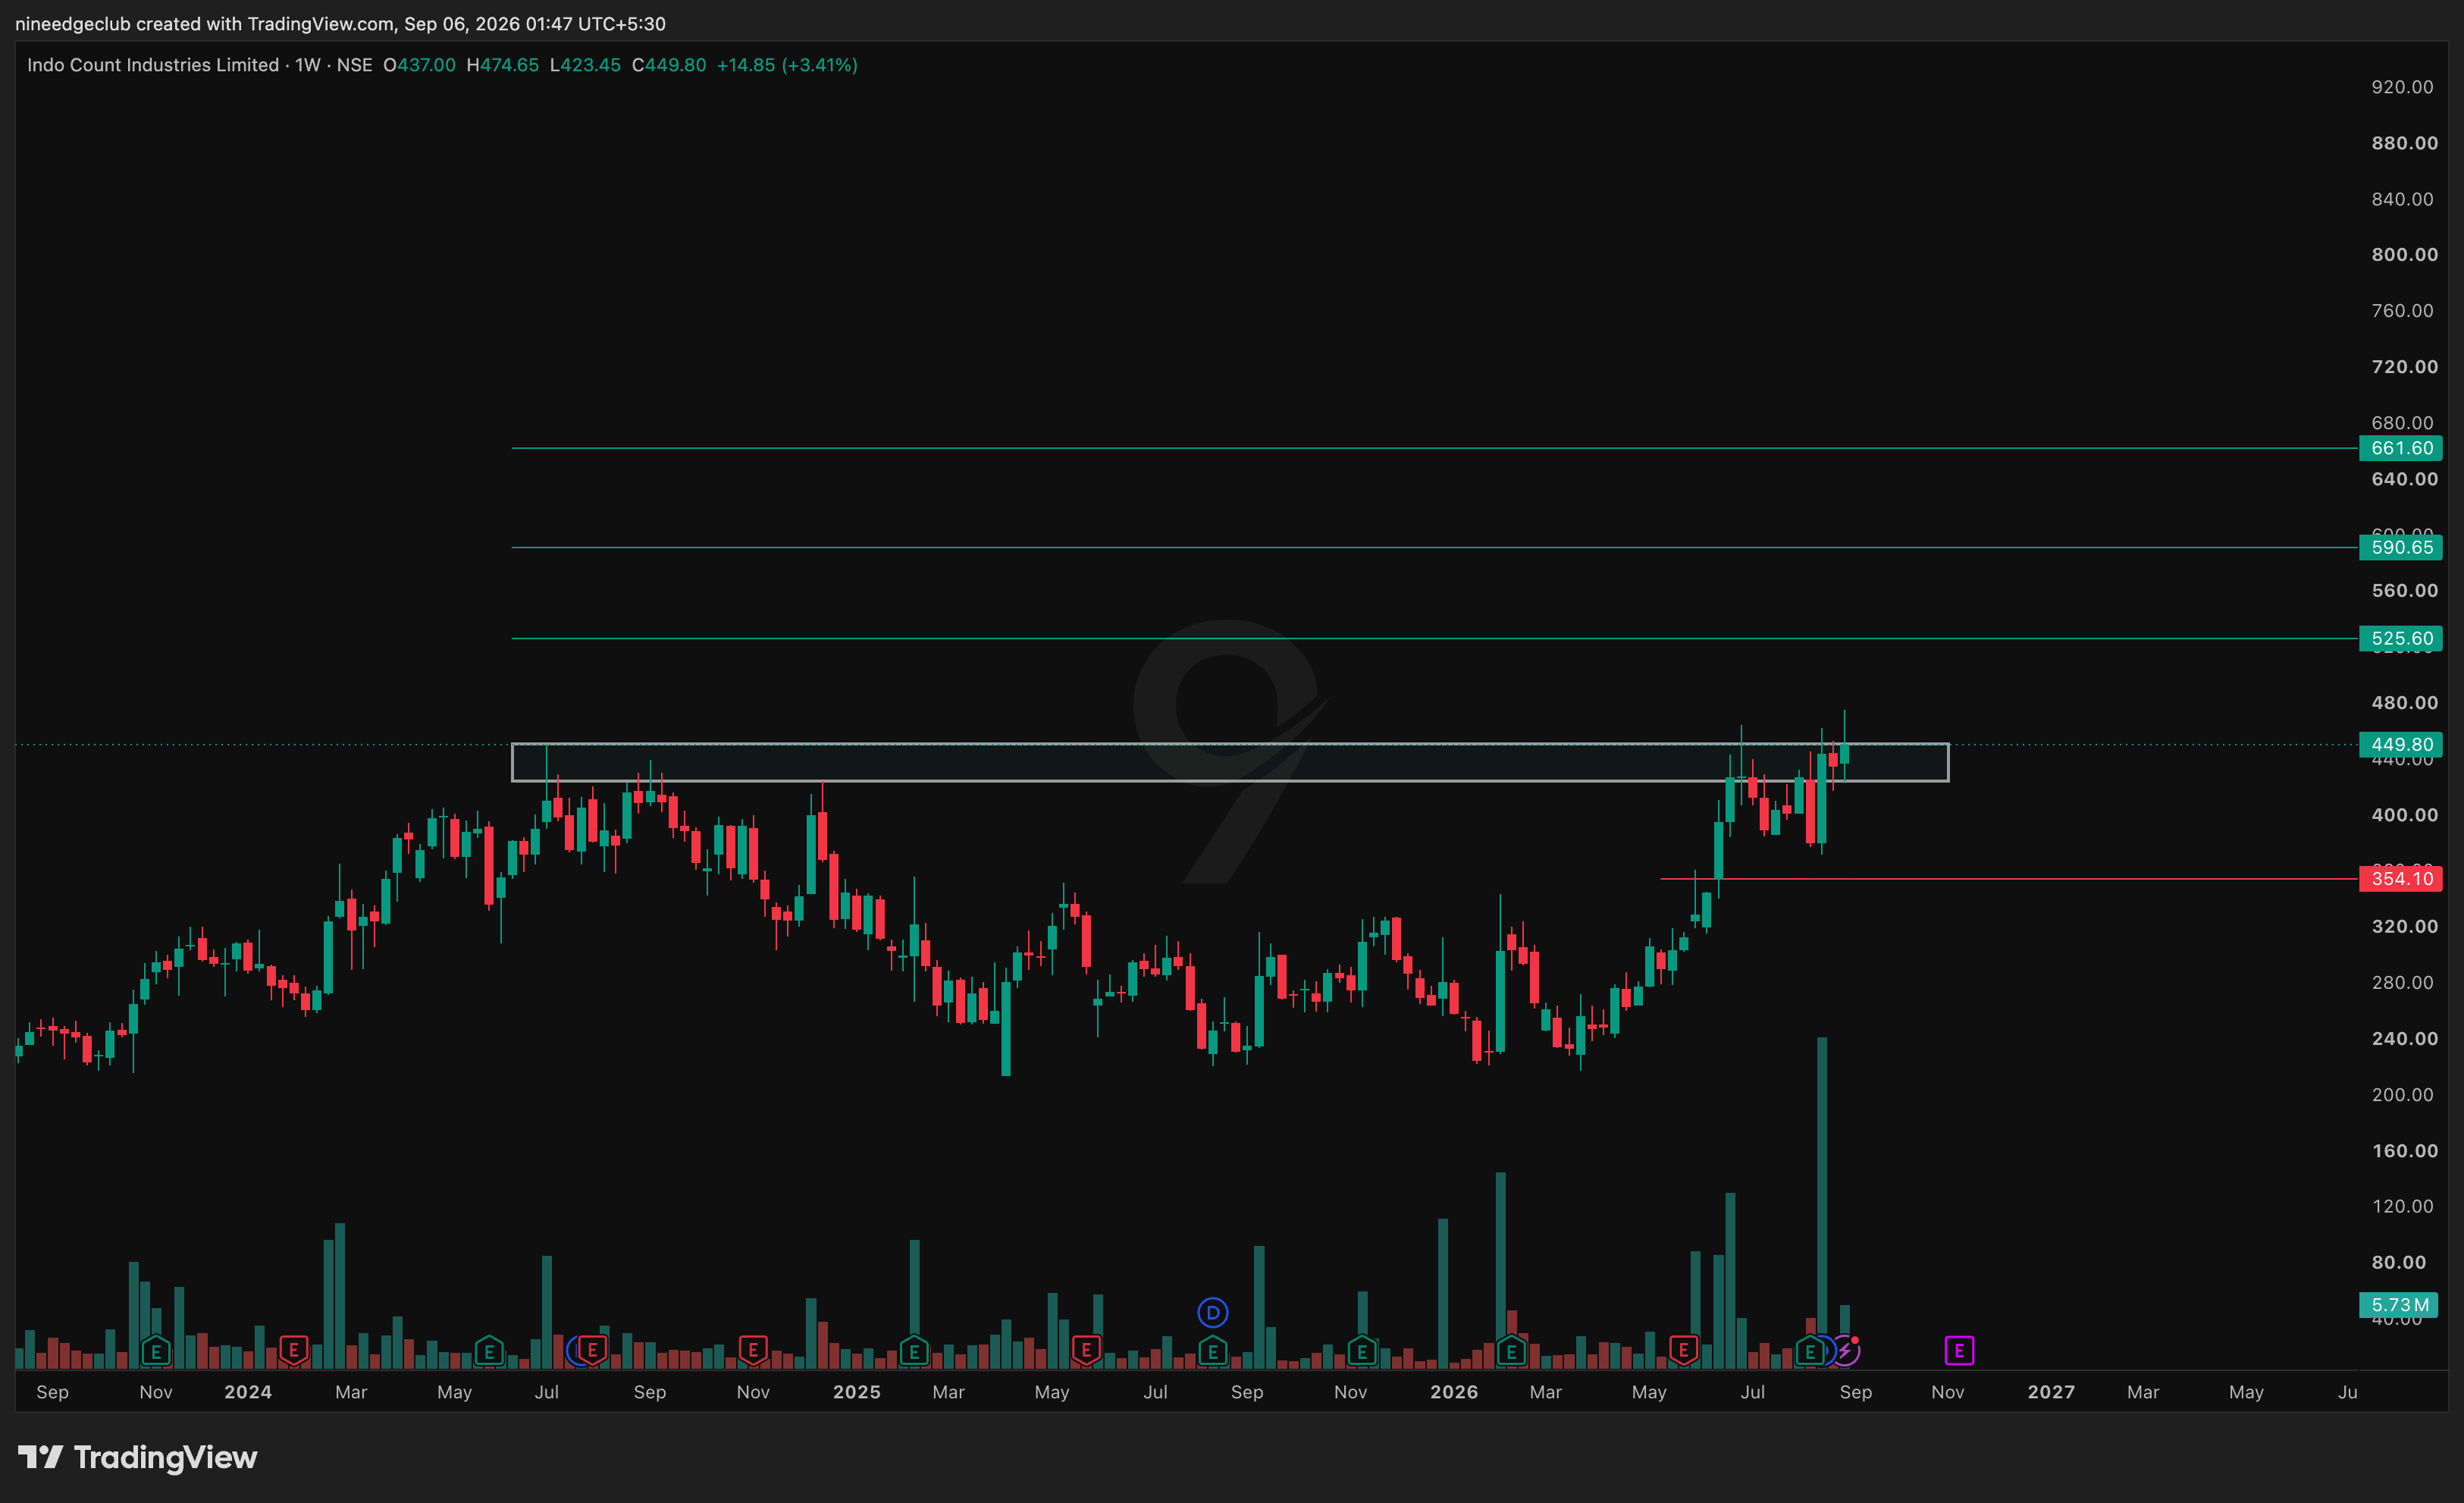Viewport: 2464px width, 1503px height.
Task: Click the green earnings marker after 2025 label
Action: click(x=914, y=1351)
